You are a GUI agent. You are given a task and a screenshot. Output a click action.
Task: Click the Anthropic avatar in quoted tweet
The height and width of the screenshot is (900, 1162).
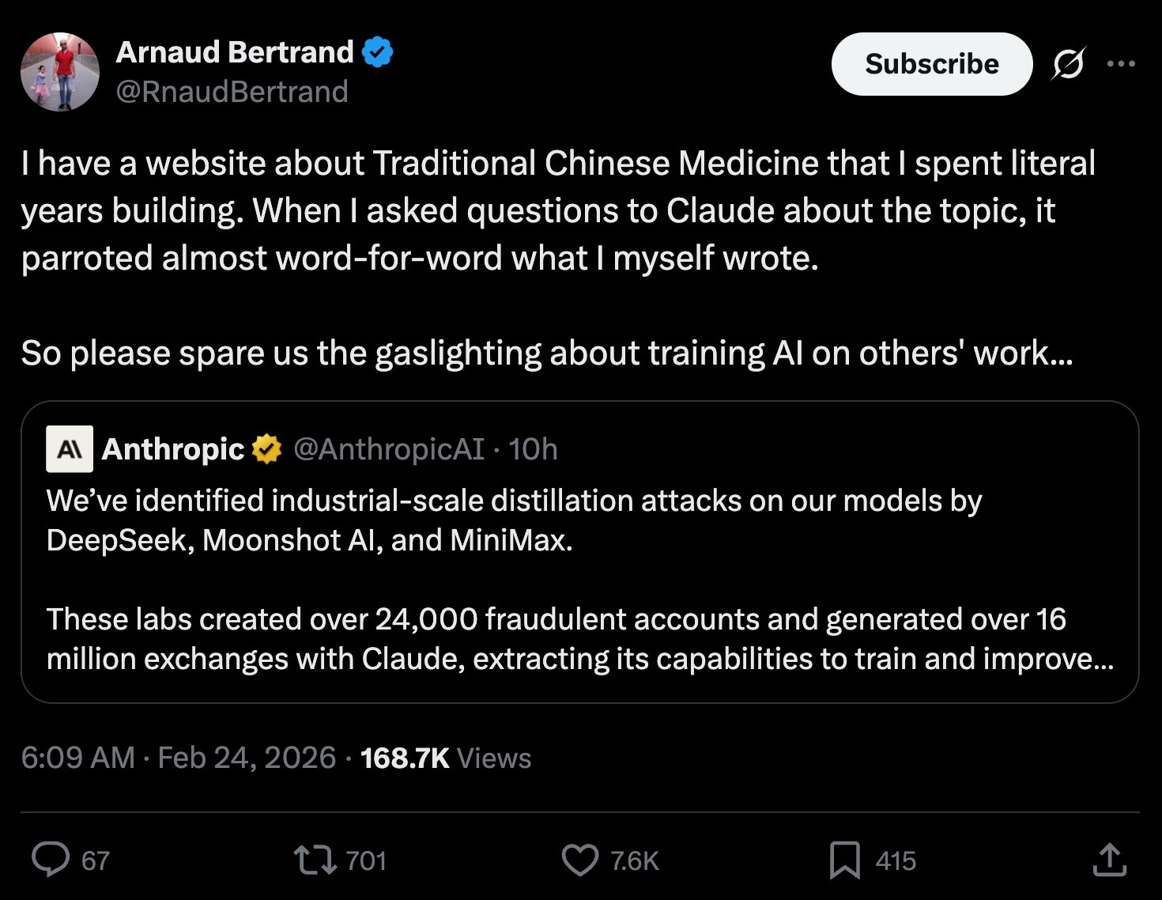[70, 449]
